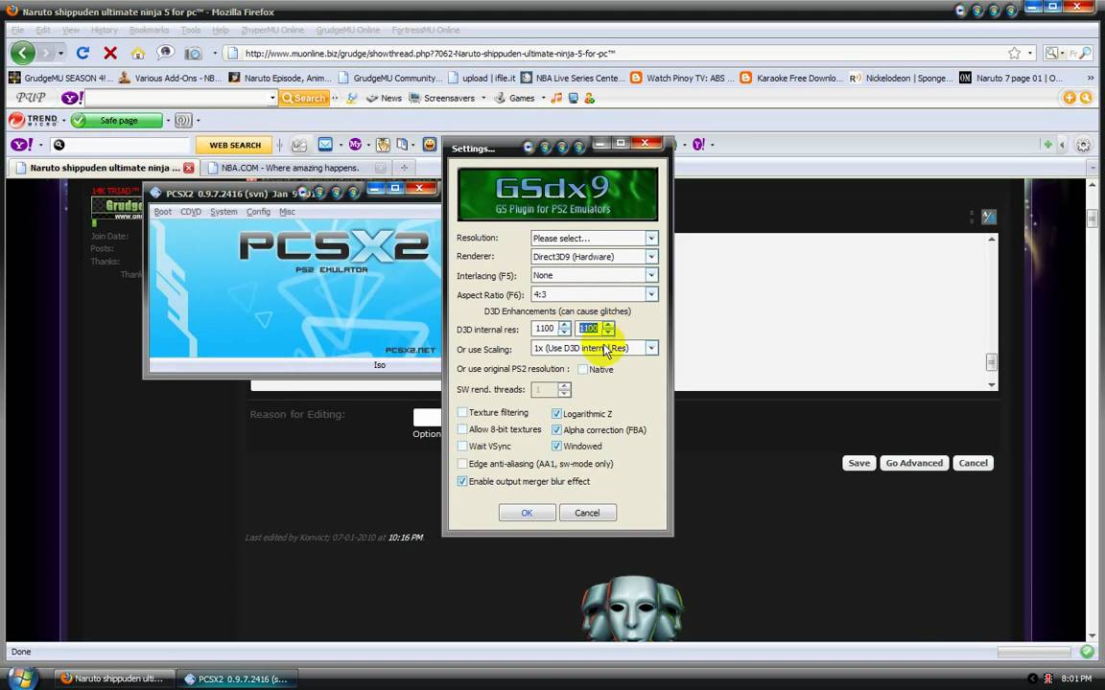Enable the Texture filtering checkbox

(x=462, y=413)
